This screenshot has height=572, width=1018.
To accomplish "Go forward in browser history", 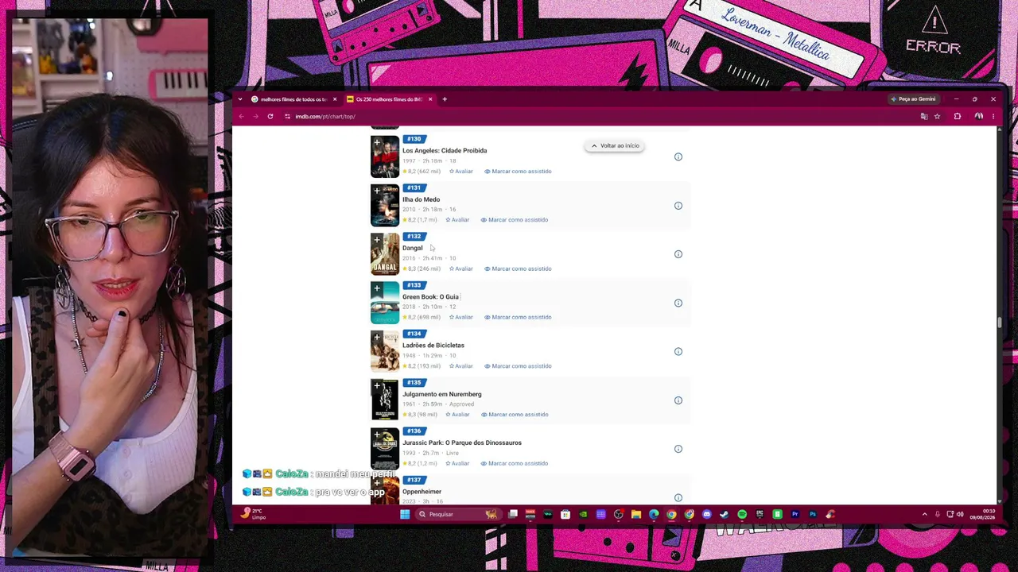I will coord(255,117).
